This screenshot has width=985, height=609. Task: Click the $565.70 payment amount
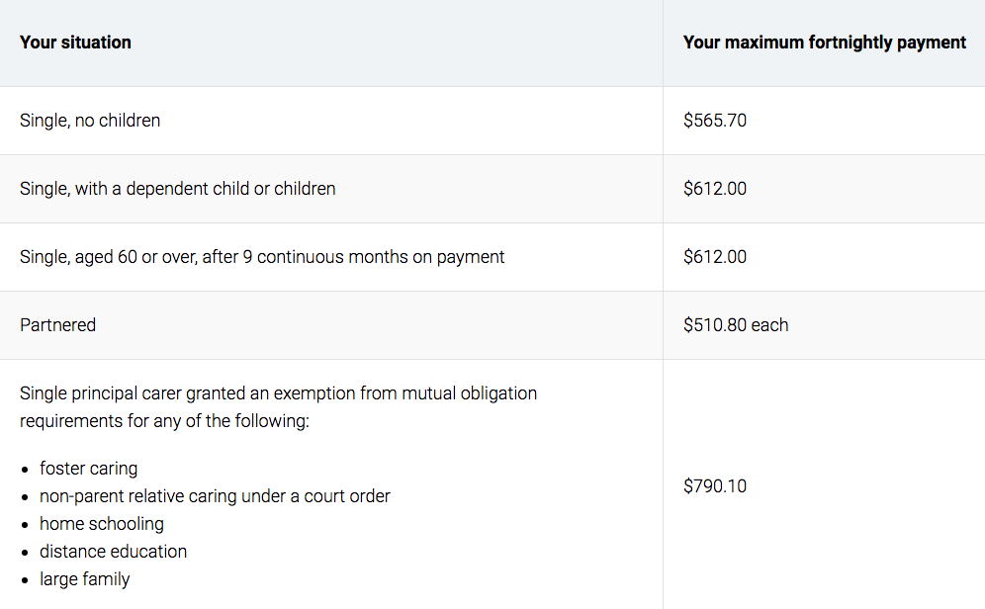pos(715,121)
